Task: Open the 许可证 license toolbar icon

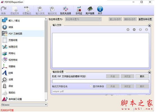Action: pos(79,10)
